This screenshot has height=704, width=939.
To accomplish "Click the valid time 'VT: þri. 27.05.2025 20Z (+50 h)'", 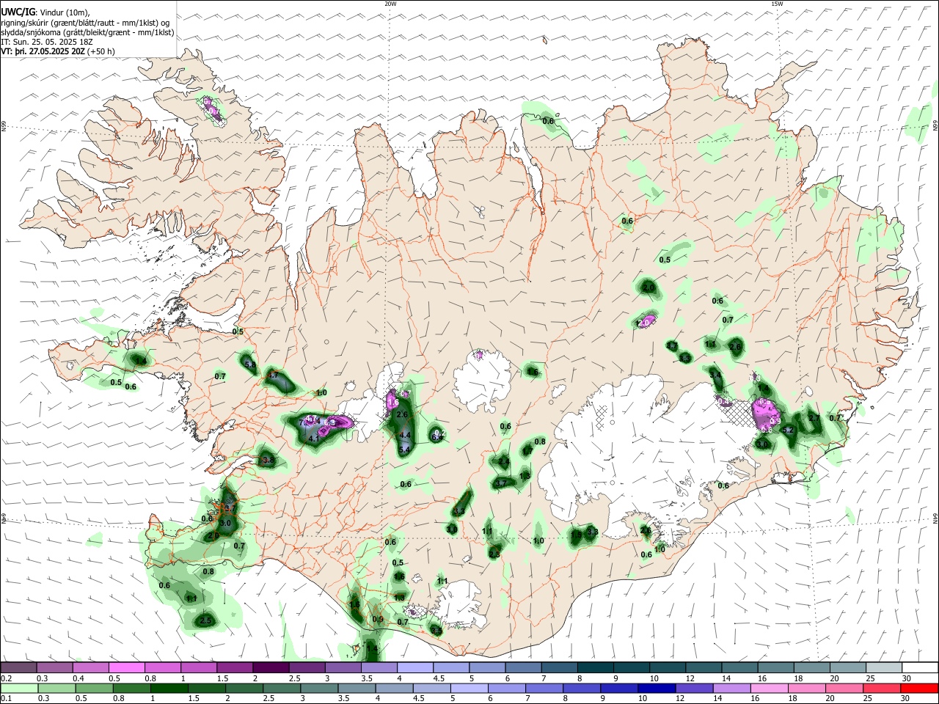I will (57, 52).
